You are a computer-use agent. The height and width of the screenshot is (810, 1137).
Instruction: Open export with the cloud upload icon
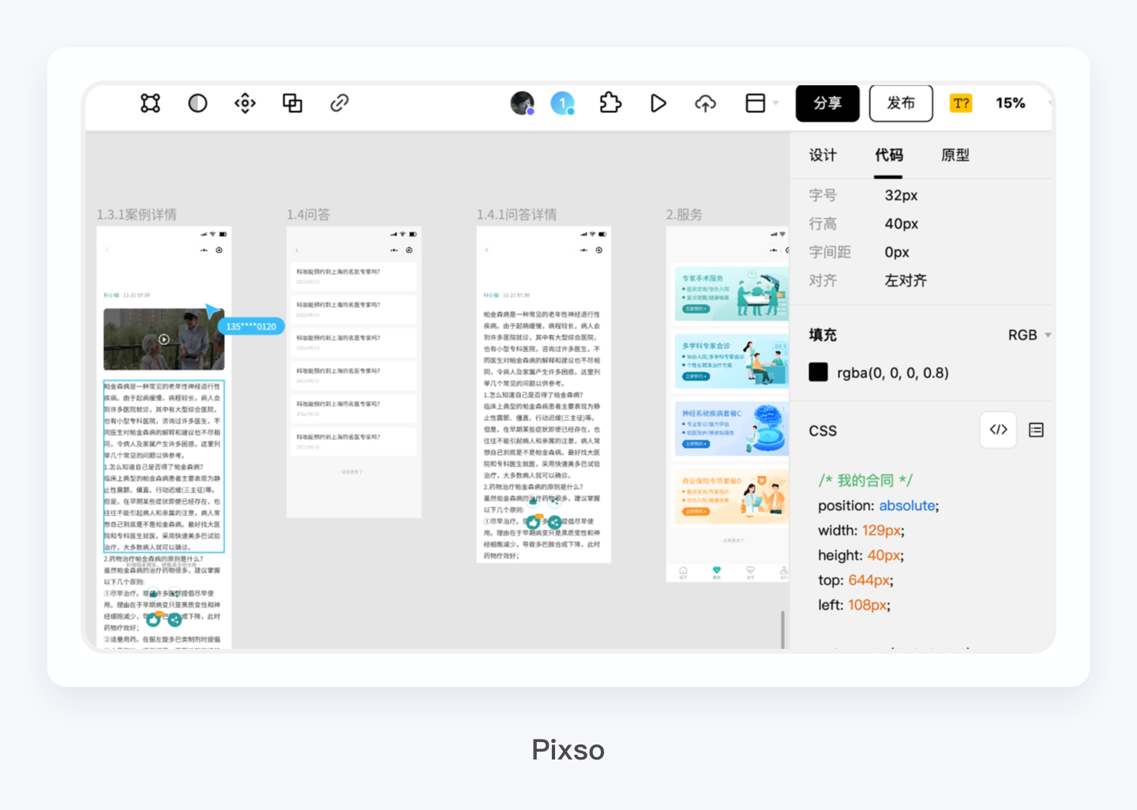(705, 103)
